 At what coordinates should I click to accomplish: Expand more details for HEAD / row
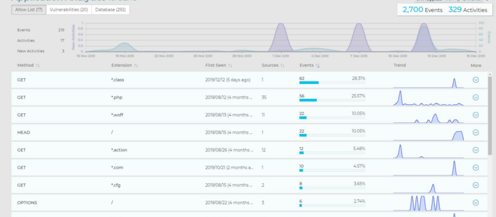tap(475, 133)
